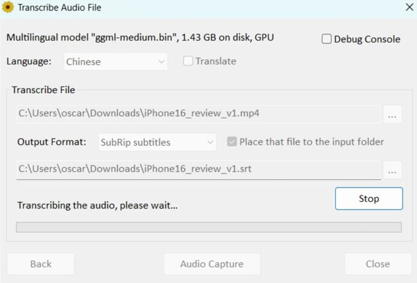Browse for output .srt file location

pos(392,170)
